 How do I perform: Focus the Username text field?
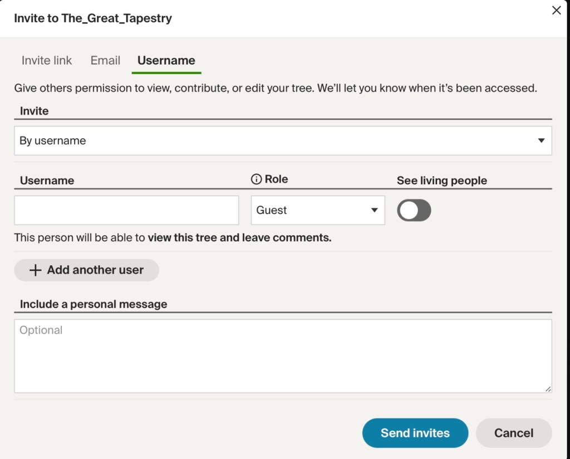(126, 211)
